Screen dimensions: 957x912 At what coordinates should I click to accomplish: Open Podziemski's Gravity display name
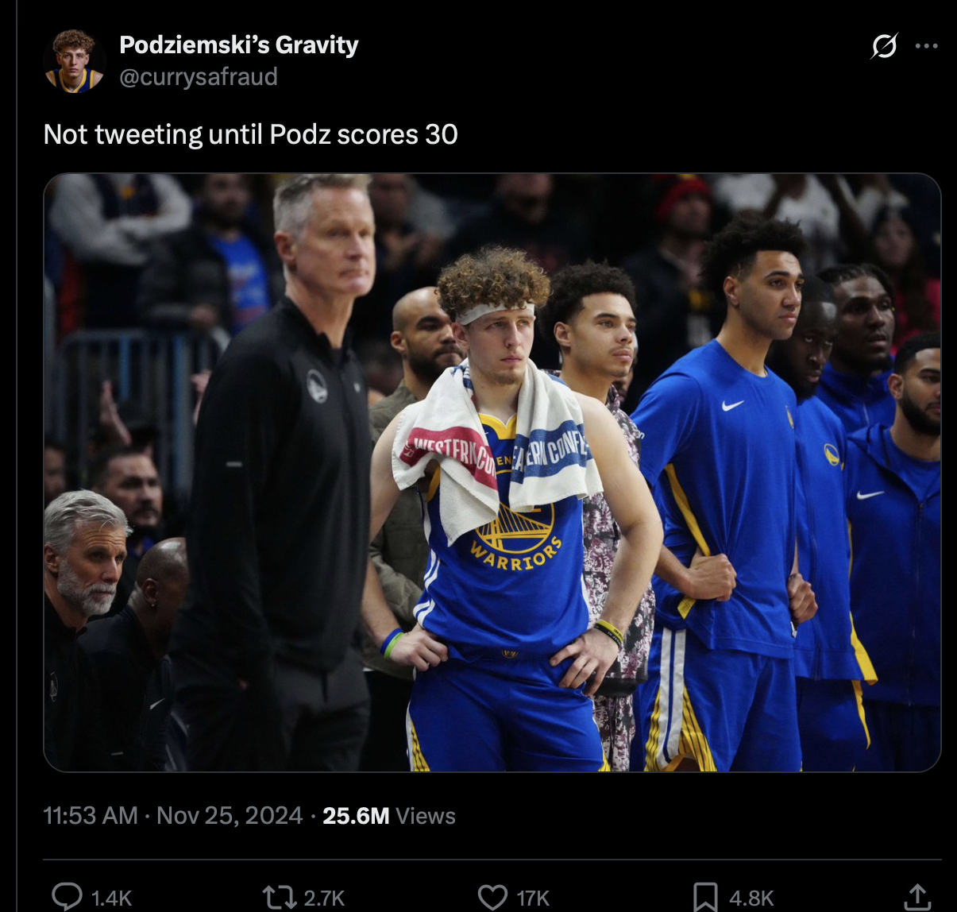click(239, 45)
